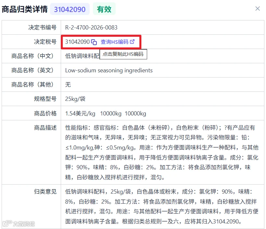Select the specification 25kg/袋
Image resolution: width=266 pixels, height=229 pixels.
75,99
